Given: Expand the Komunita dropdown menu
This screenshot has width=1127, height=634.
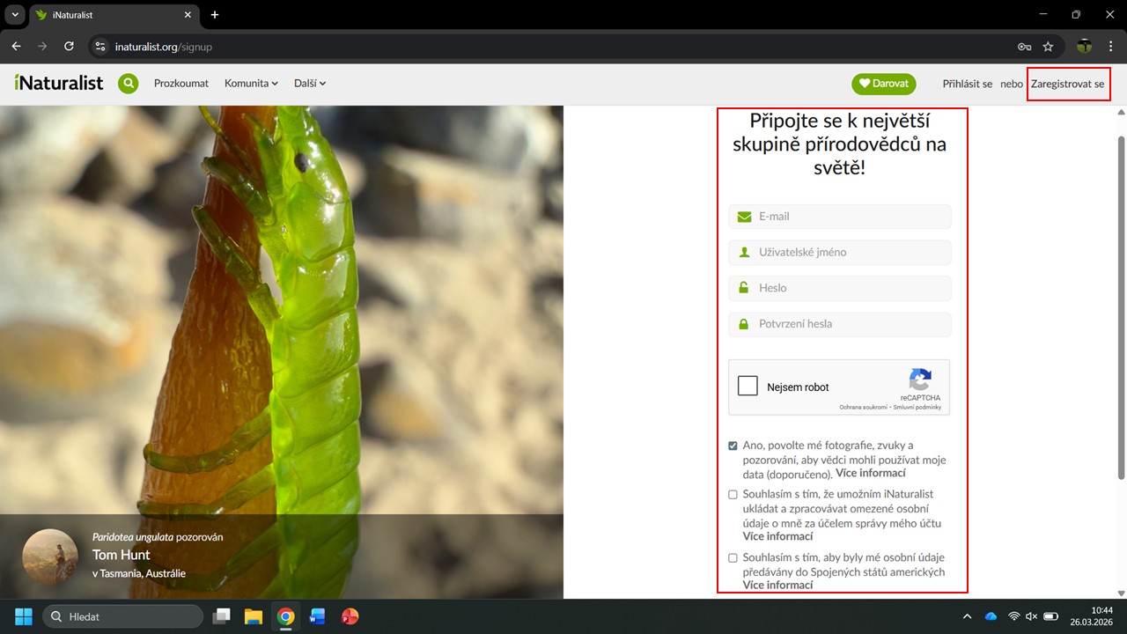Looking at the screenshot, I should coord(251,84).
